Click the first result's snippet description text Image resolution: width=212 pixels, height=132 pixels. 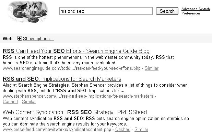88,60
